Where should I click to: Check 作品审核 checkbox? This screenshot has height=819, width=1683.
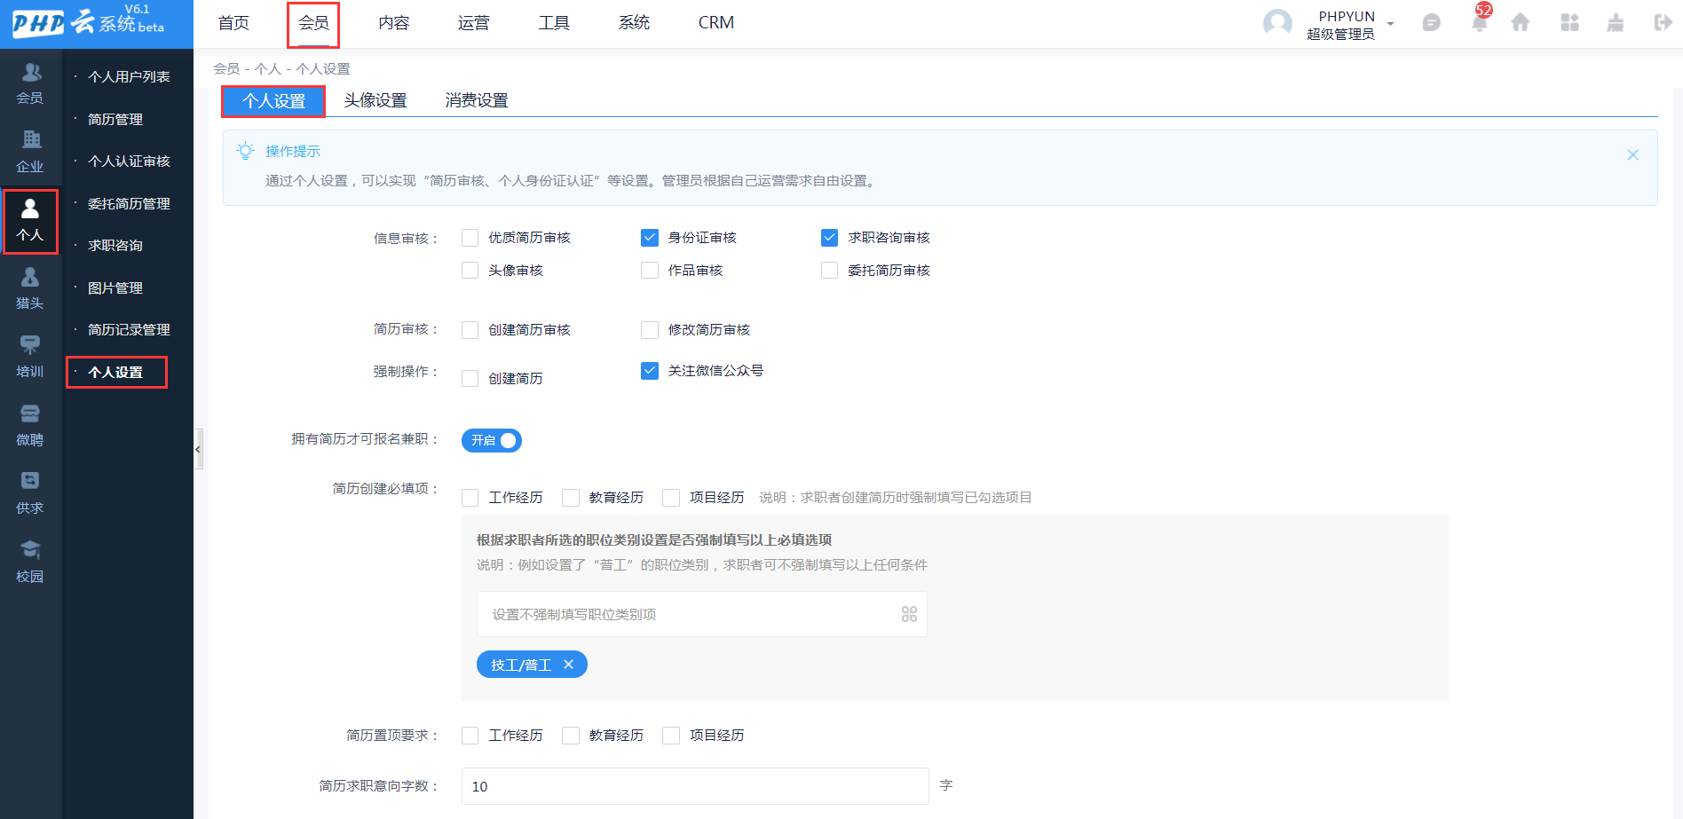coord(650,271)
